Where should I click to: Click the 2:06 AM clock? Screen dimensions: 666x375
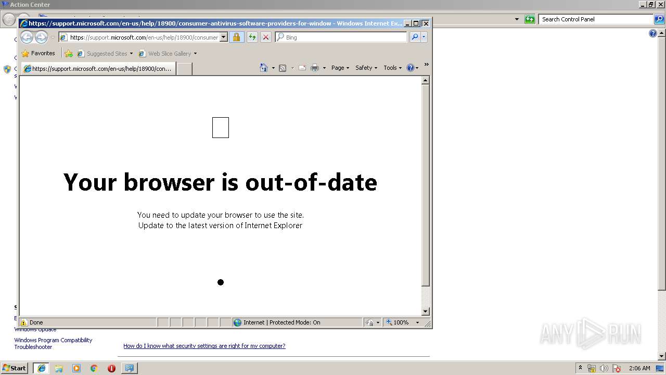point(639,368)
